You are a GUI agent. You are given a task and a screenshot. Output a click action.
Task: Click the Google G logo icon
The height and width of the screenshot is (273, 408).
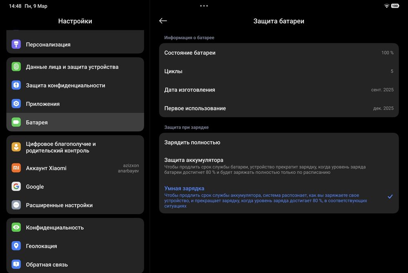[x=16, y=186]
